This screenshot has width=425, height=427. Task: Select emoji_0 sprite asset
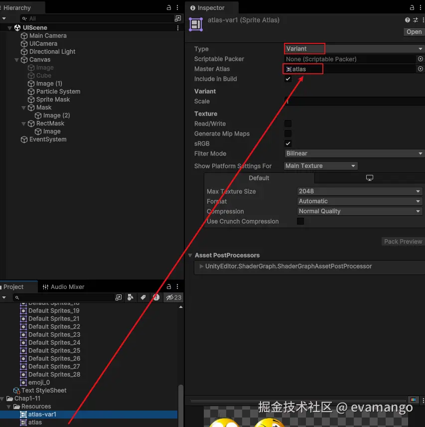click(39, 383)
